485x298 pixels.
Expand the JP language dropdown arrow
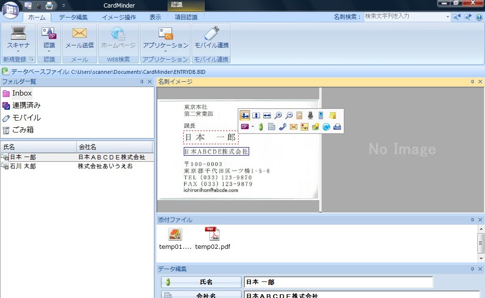pos(253,127)
